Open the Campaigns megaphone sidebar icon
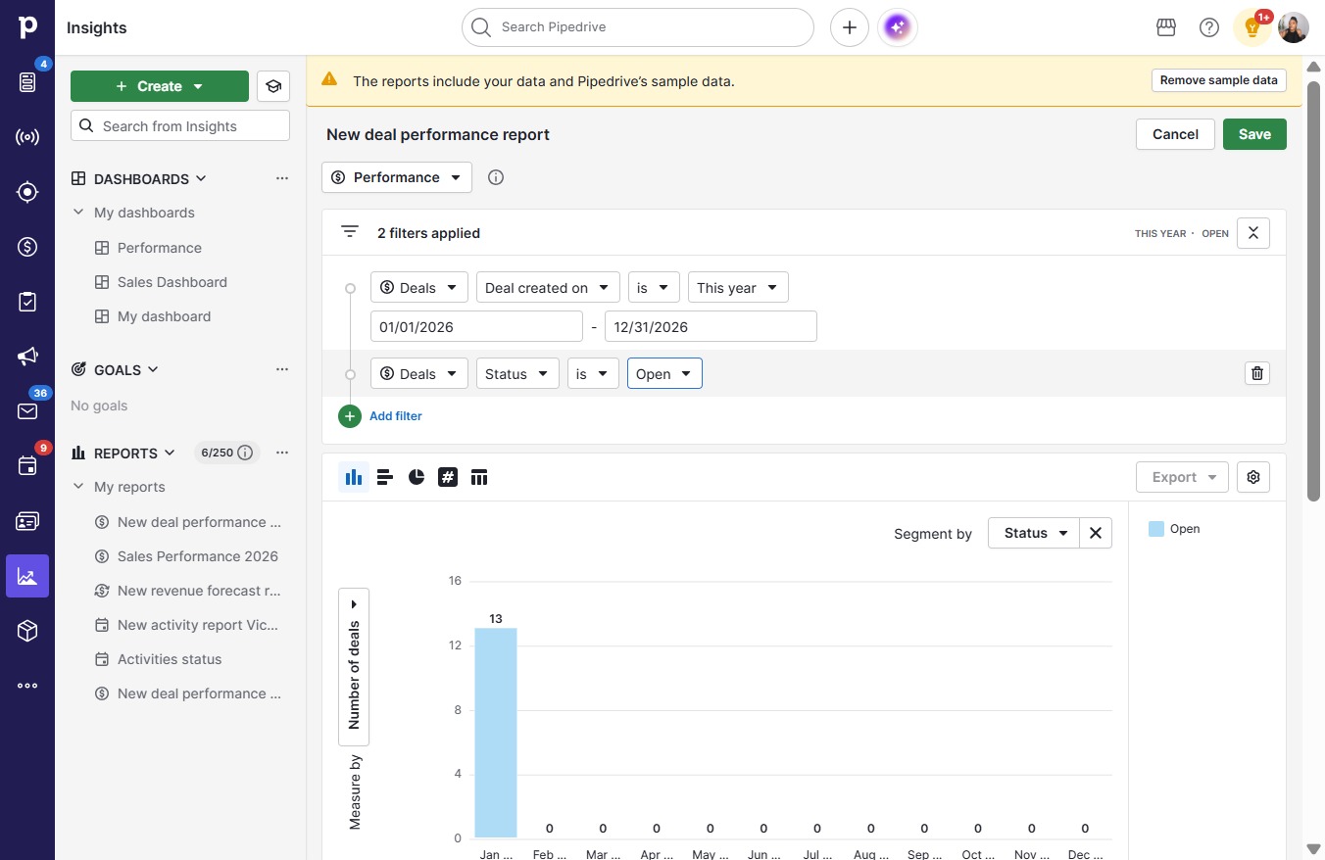The image size is (1325, 860). [x=27, y=357]
